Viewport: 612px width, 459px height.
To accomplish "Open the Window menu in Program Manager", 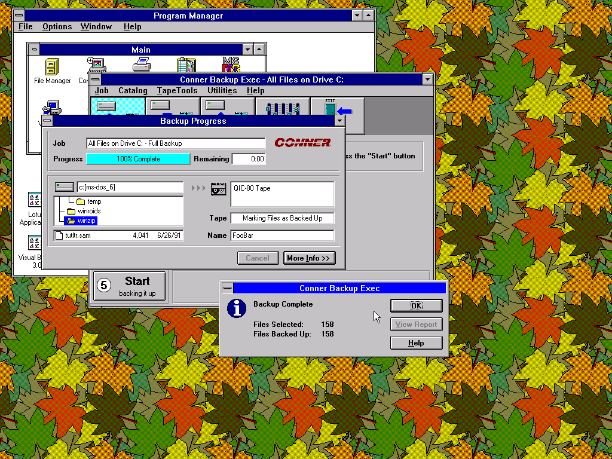I will [96, 26].
